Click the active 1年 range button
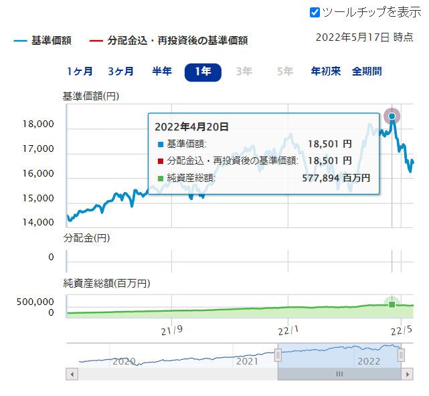The image size is (429, 396). tap(203, 72)
